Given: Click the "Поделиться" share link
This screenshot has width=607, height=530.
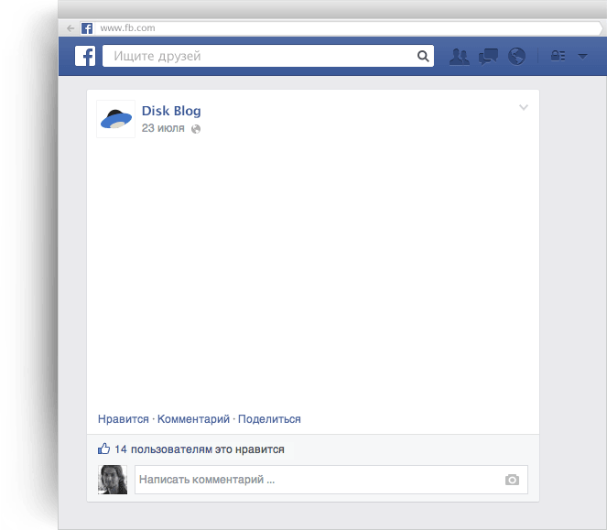Looking at the screenshot, I should coord(269,419).
